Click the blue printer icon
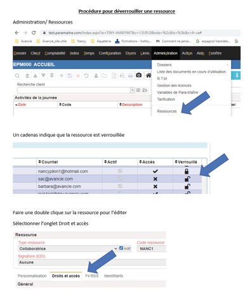 click(x=130, y=75)
